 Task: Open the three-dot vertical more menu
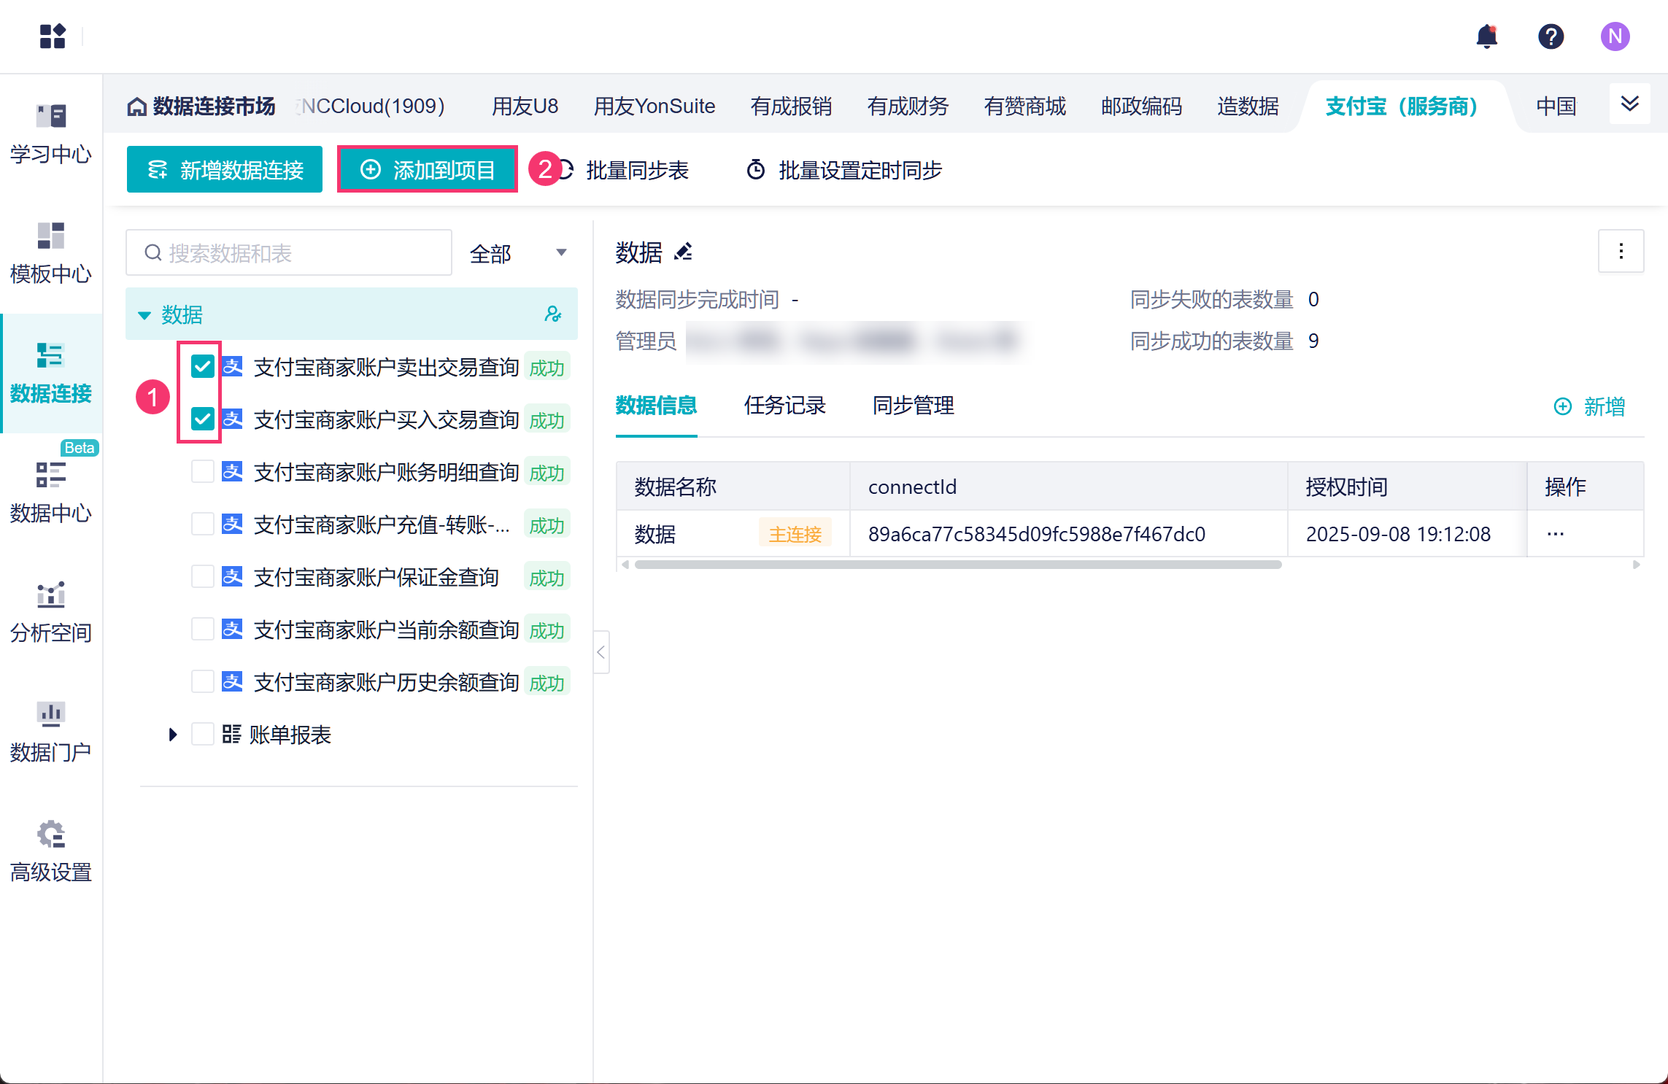point(1621,252)
